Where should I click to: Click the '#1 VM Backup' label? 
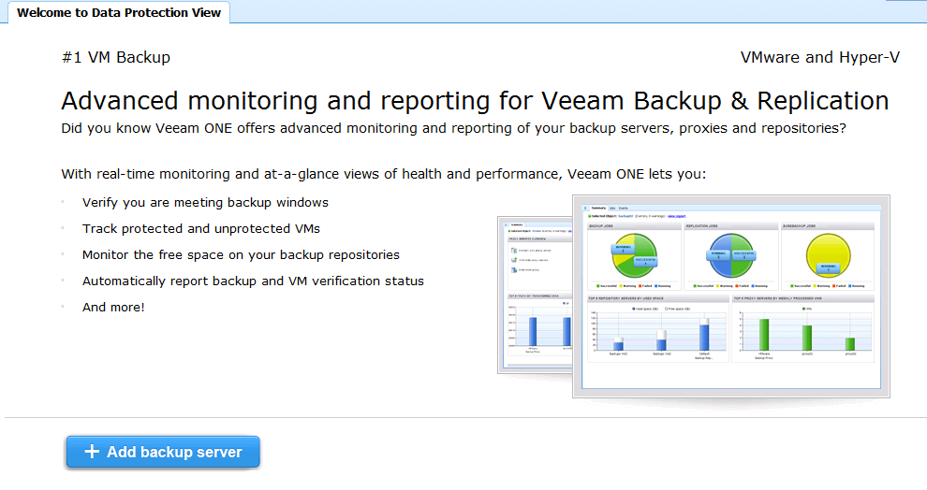point(116,57)
